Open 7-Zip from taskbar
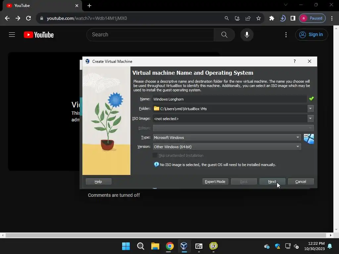This screenshot has height=254, width=339. pos(199,246)
